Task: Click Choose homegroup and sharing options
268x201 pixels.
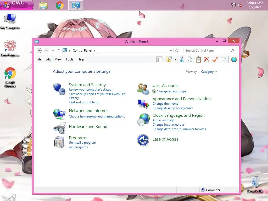Action: [97, 116]
